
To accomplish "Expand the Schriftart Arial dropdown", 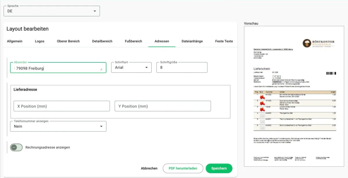I will point(131,67).
